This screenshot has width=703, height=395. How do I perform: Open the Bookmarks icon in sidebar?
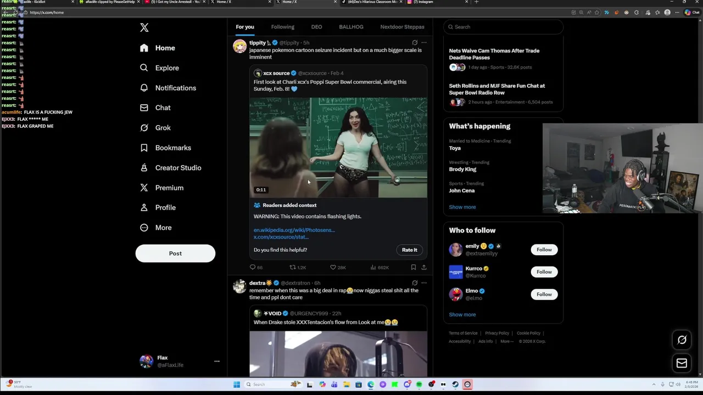click(x=144, y=148)
